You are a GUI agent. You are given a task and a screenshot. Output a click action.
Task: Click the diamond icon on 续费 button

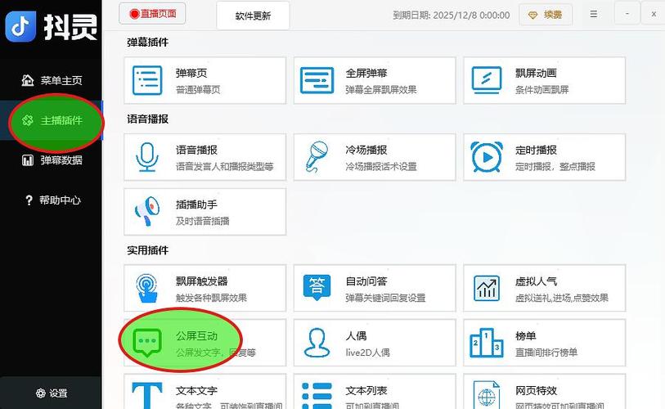click(x=532, y=16)
